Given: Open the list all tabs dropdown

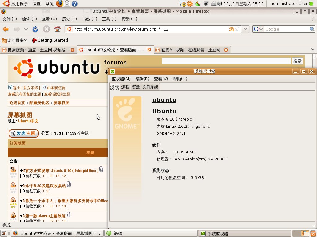Looking at the screenshot, I should [313, 49].
